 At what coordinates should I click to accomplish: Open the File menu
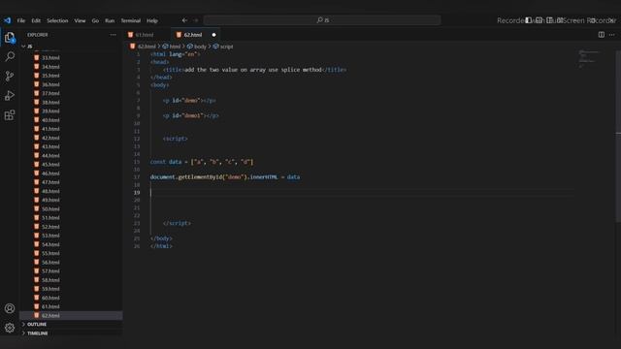click(21, 20)
